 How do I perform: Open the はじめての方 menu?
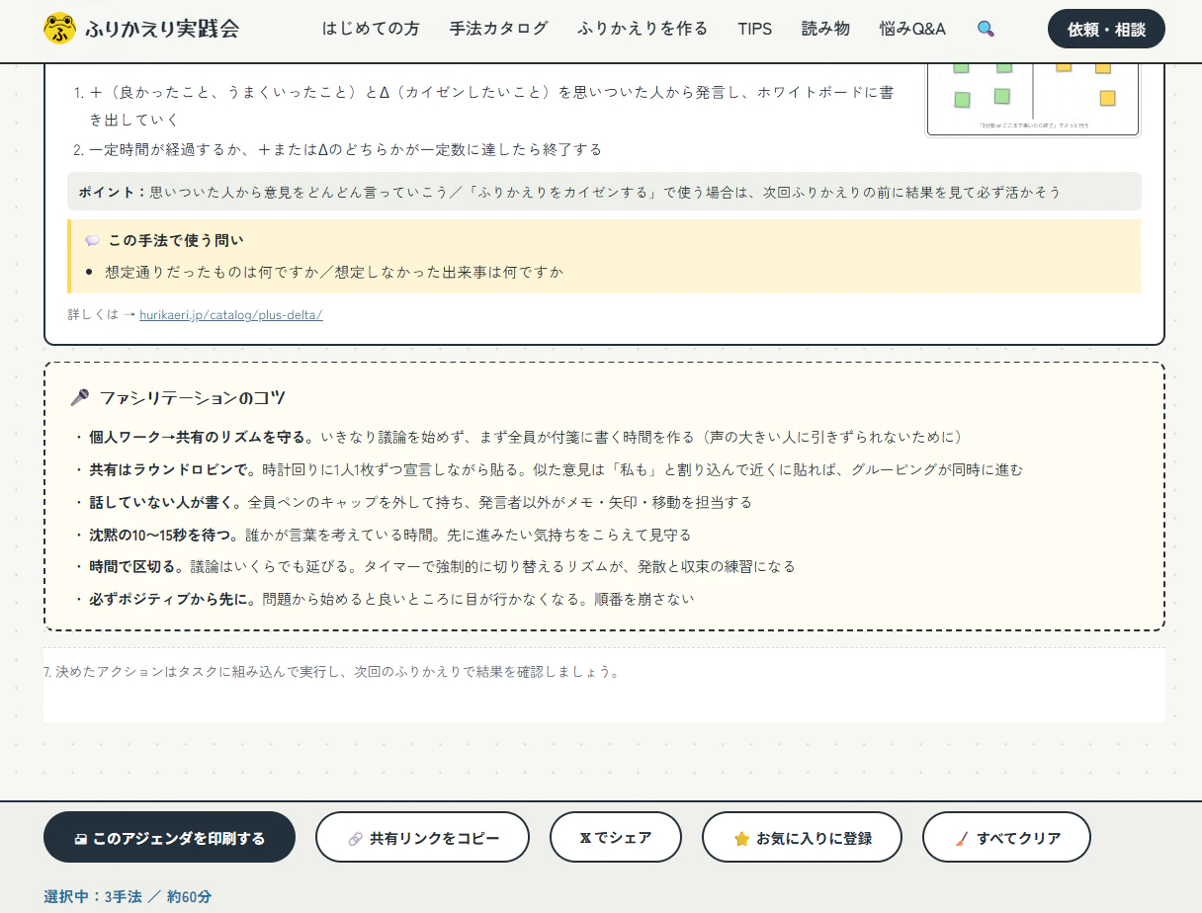tap(371, 29)
